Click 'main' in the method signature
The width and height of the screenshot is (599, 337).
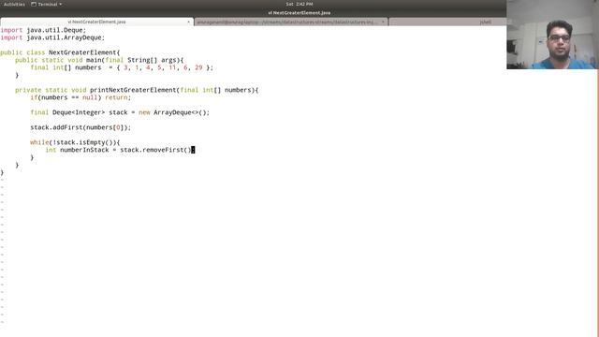pos(94,60)
